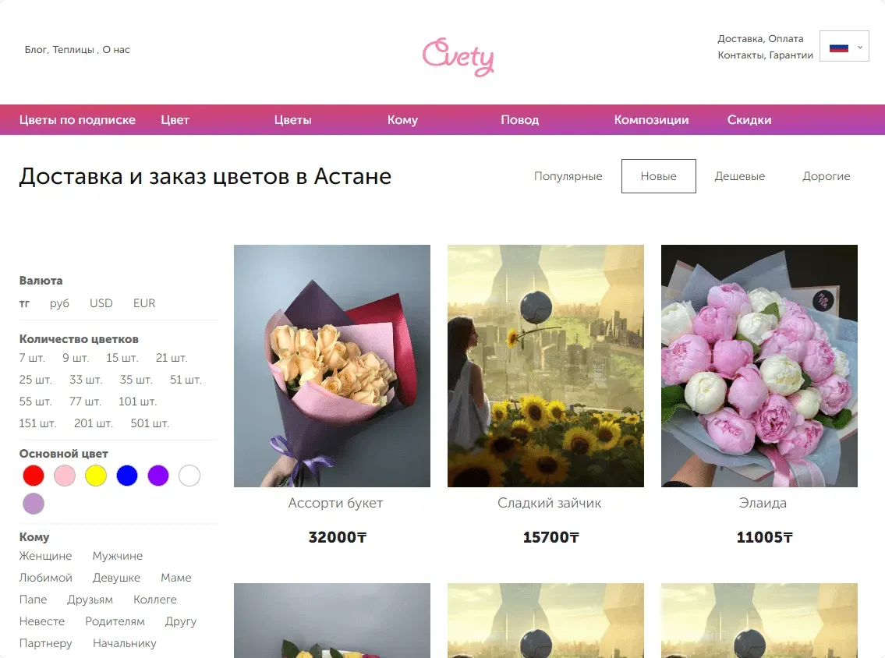Open the Ассорти букет product photo
Image resolution: width=885 pixels, height=658 pixels.
click(x=332, y=366)
